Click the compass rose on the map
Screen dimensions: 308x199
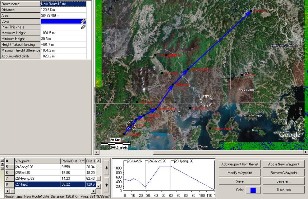pos(206,100)
